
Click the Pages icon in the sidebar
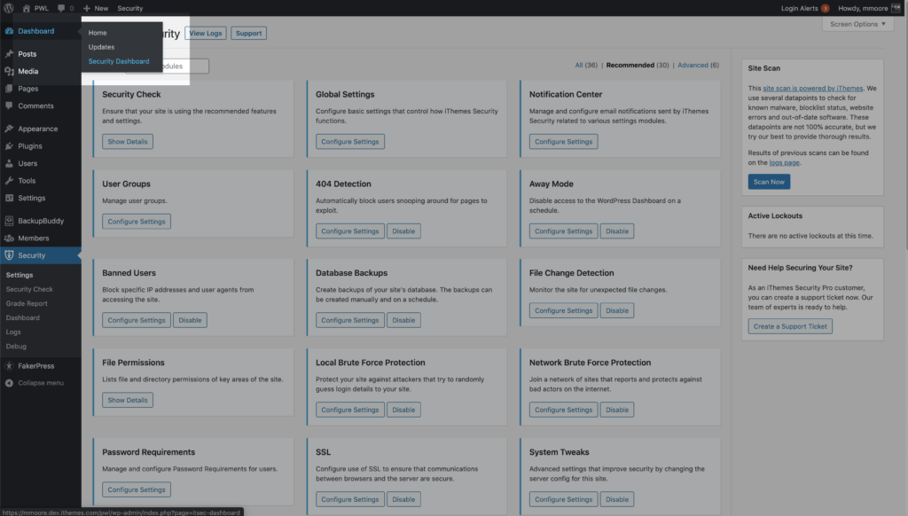pyautogui.click(x=9, y=89)
